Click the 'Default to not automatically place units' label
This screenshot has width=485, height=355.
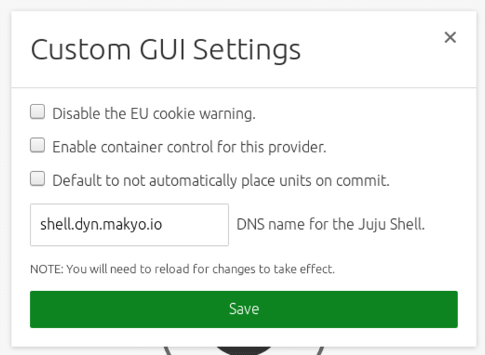pyautogui.click(x=221, y=181)
